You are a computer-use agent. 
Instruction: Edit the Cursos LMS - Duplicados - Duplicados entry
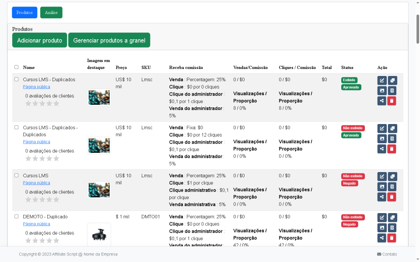(382, 128)
